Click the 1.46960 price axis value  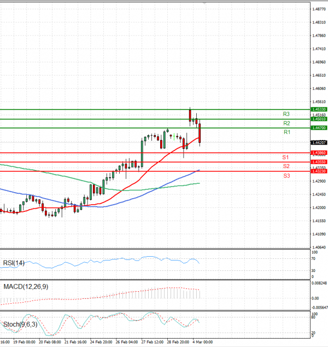pos(319,62)
